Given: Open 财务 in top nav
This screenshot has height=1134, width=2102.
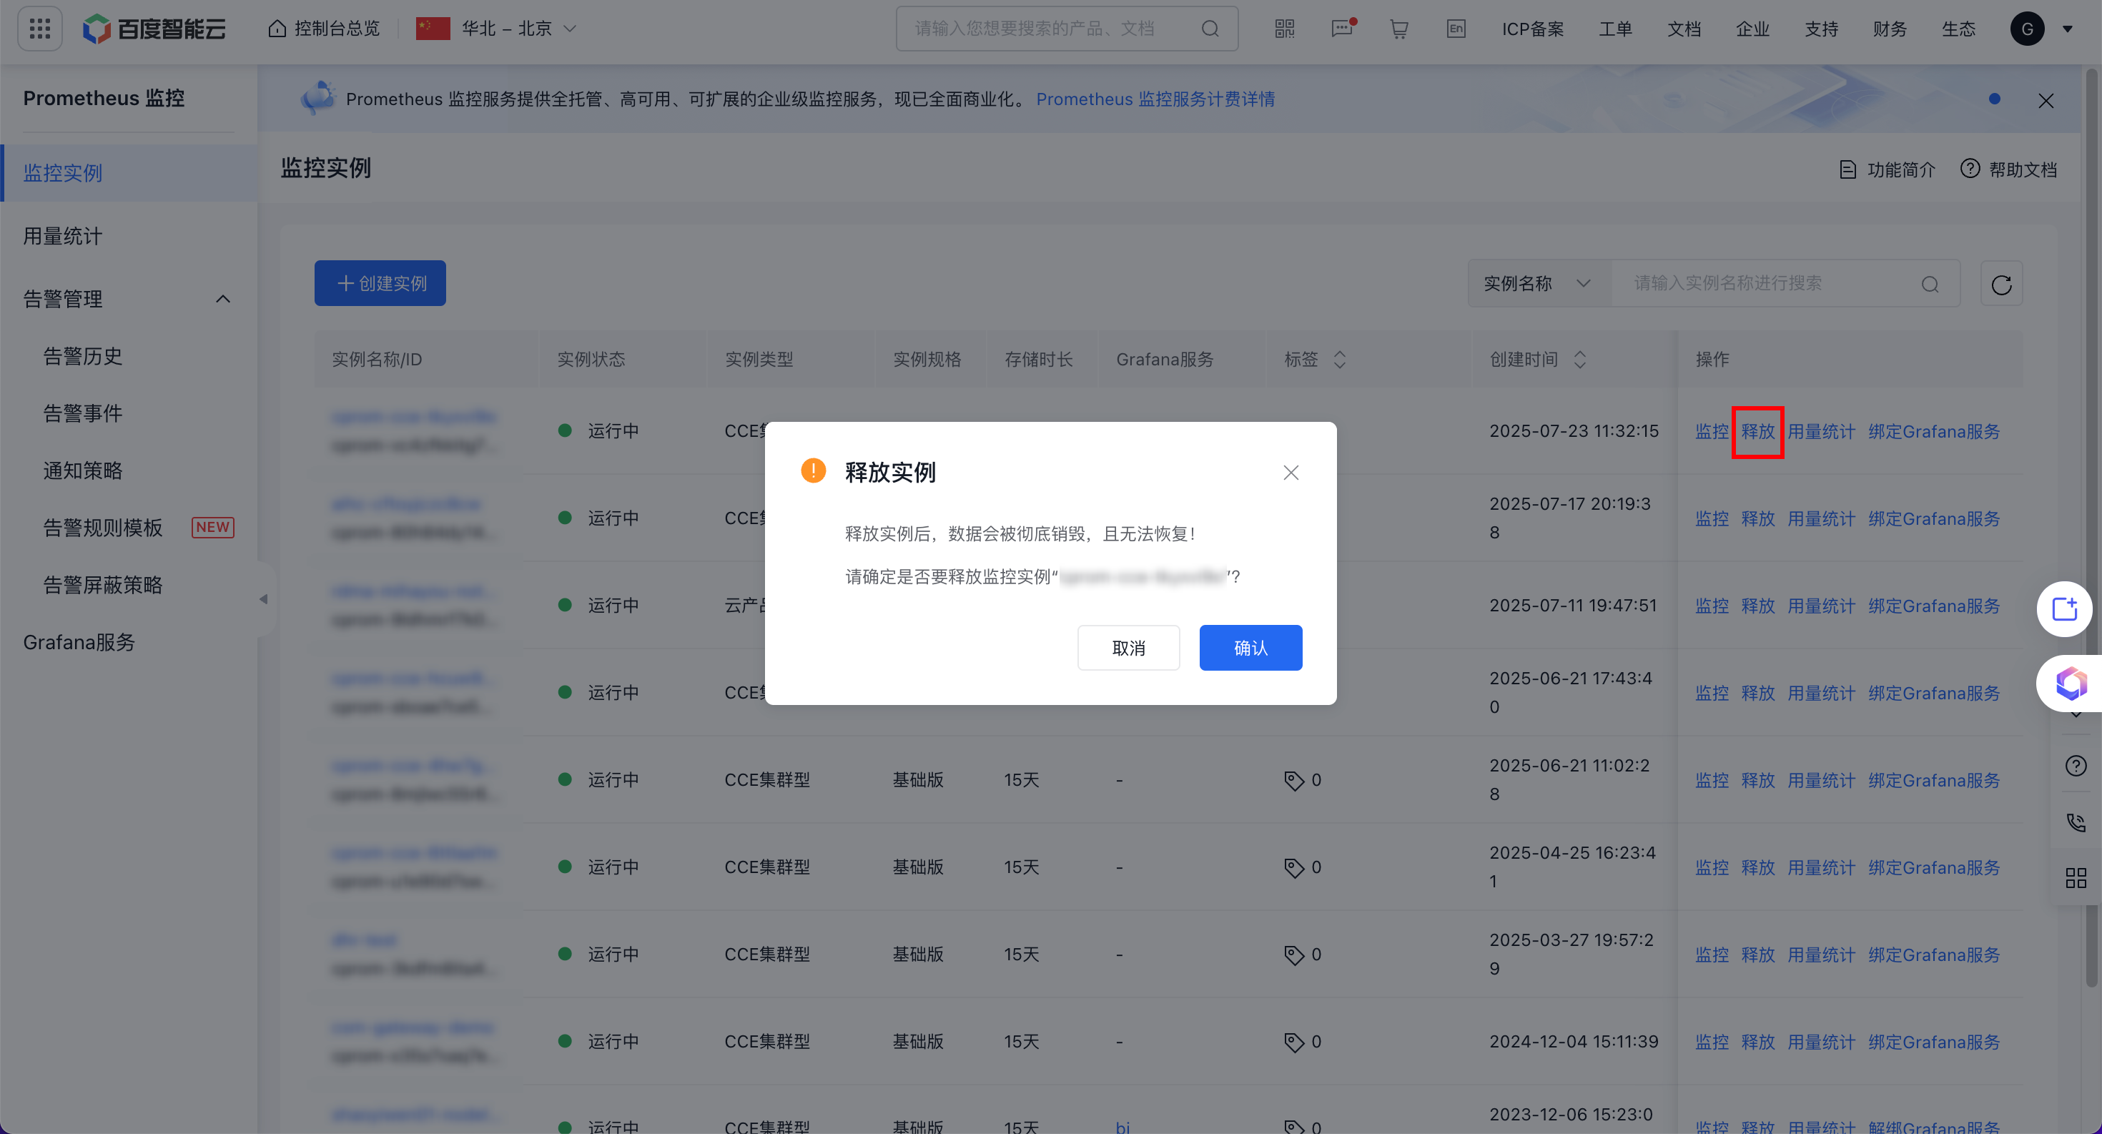Looking at the screenshot, I should [x=1890, y=29].
